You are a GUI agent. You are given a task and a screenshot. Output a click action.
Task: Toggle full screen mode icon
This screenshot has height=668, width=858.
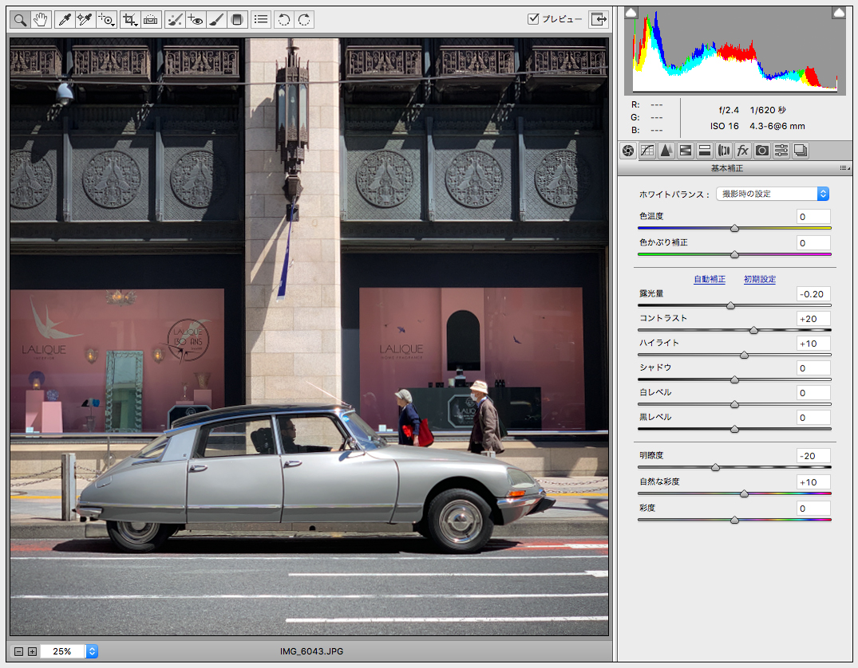(597, 20)
